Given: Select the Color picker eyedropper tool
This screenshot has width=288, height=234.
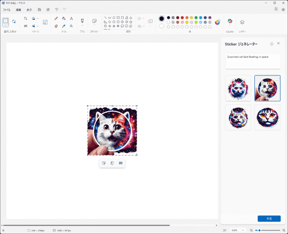Looking at the screenshot, I should [x=64, y=26].
